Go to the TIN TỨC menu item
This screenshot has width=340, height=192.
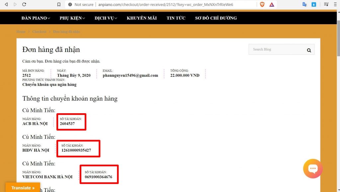coord(176,18)
